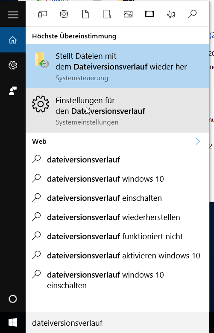Filter search results by Settings gear
Viewport: 214px width, 333px height.
(x=64, y=14)
